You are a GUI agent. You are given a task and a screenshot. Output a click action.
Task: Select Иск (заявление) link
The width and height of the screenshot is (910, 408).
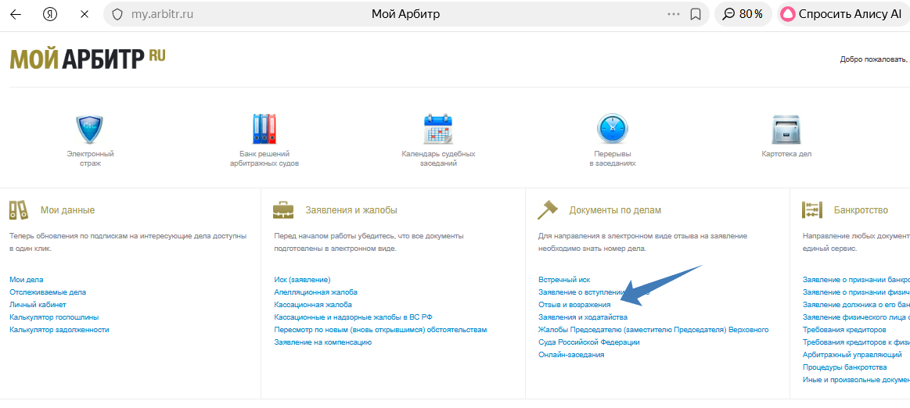click(x=302, y=279)
